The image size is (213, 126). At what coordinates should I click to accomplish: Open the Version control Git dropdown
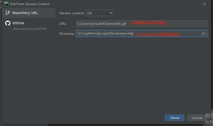pyautogui.click(x=100, y=13)
